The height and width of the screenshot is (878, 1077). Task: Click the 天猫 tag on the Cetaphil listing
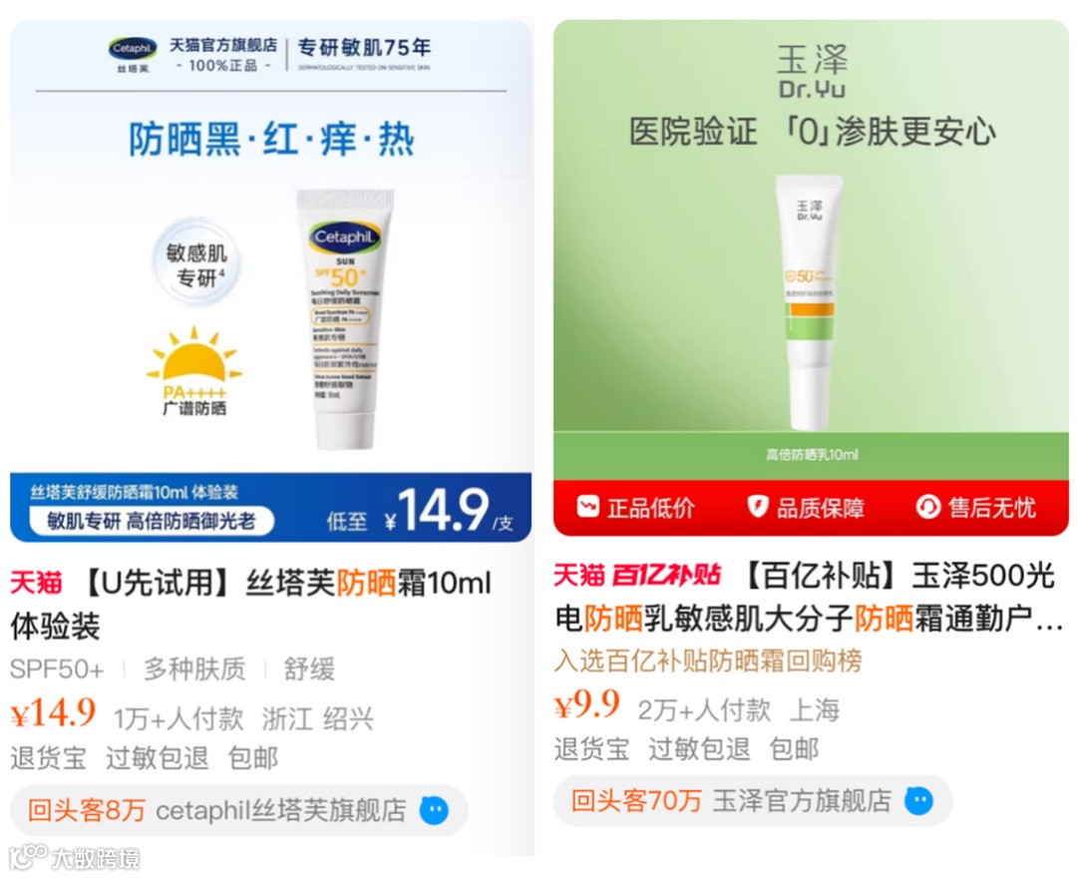tap(36, 584)
